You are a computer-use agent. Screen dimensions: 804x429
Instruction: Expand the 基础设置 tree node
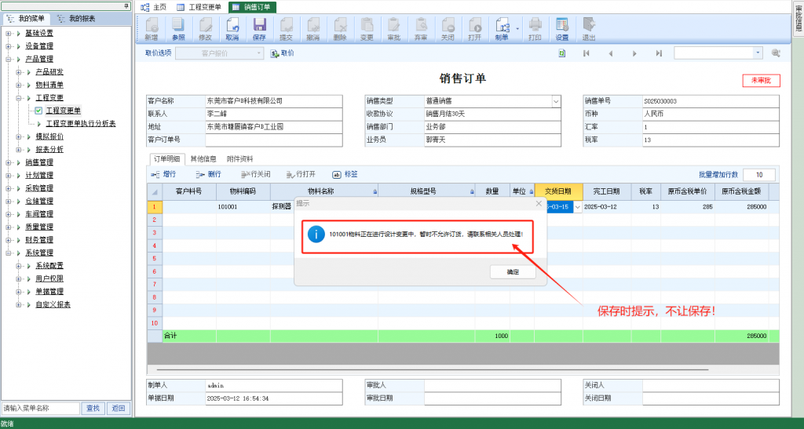[x=8, y=33]
